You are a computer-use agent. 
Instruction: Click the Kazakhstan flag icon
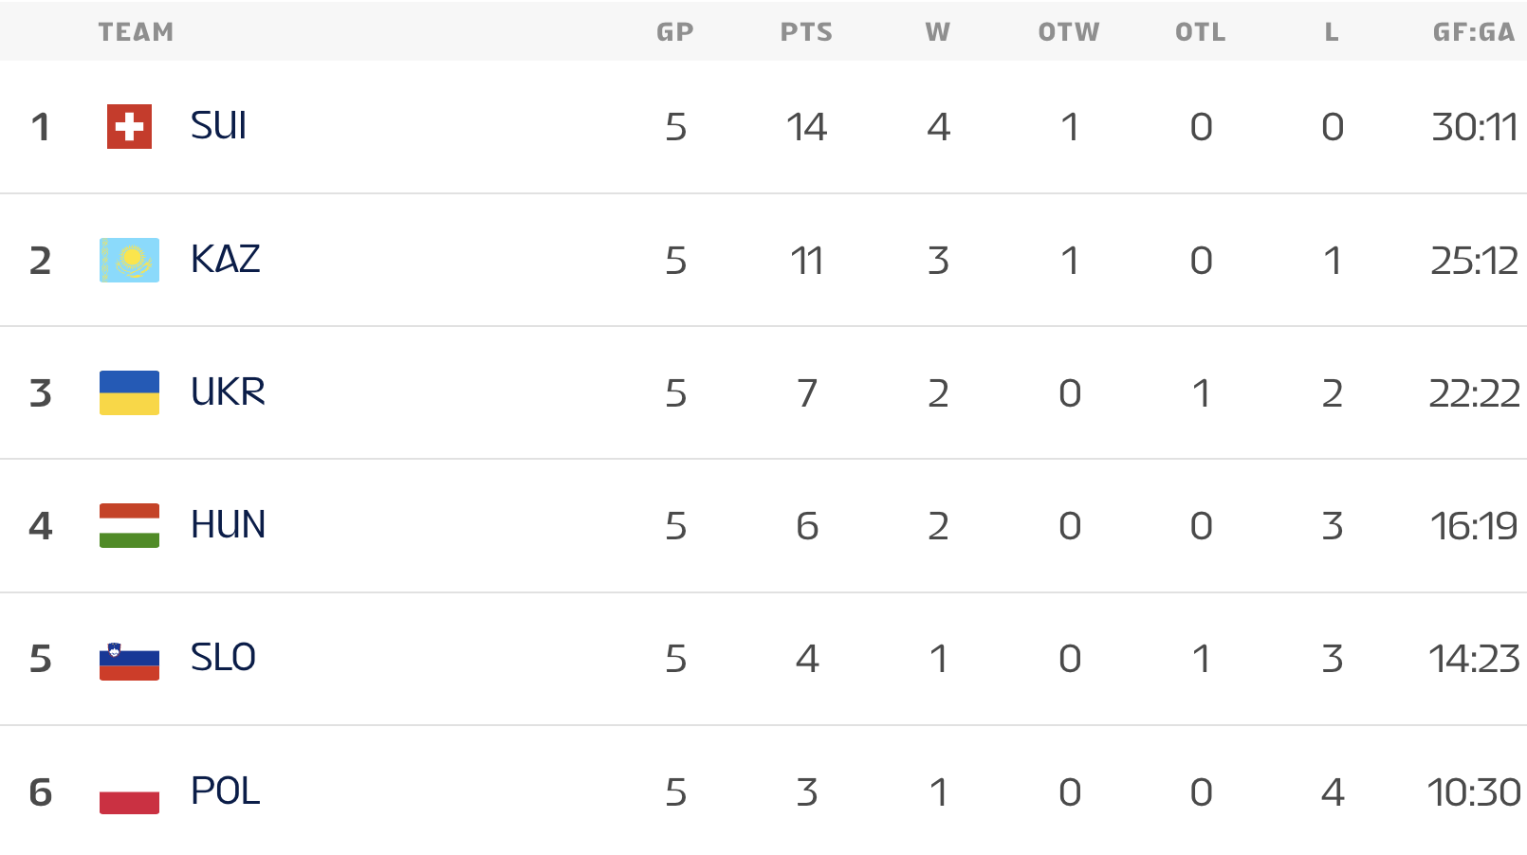pos(129,260)
